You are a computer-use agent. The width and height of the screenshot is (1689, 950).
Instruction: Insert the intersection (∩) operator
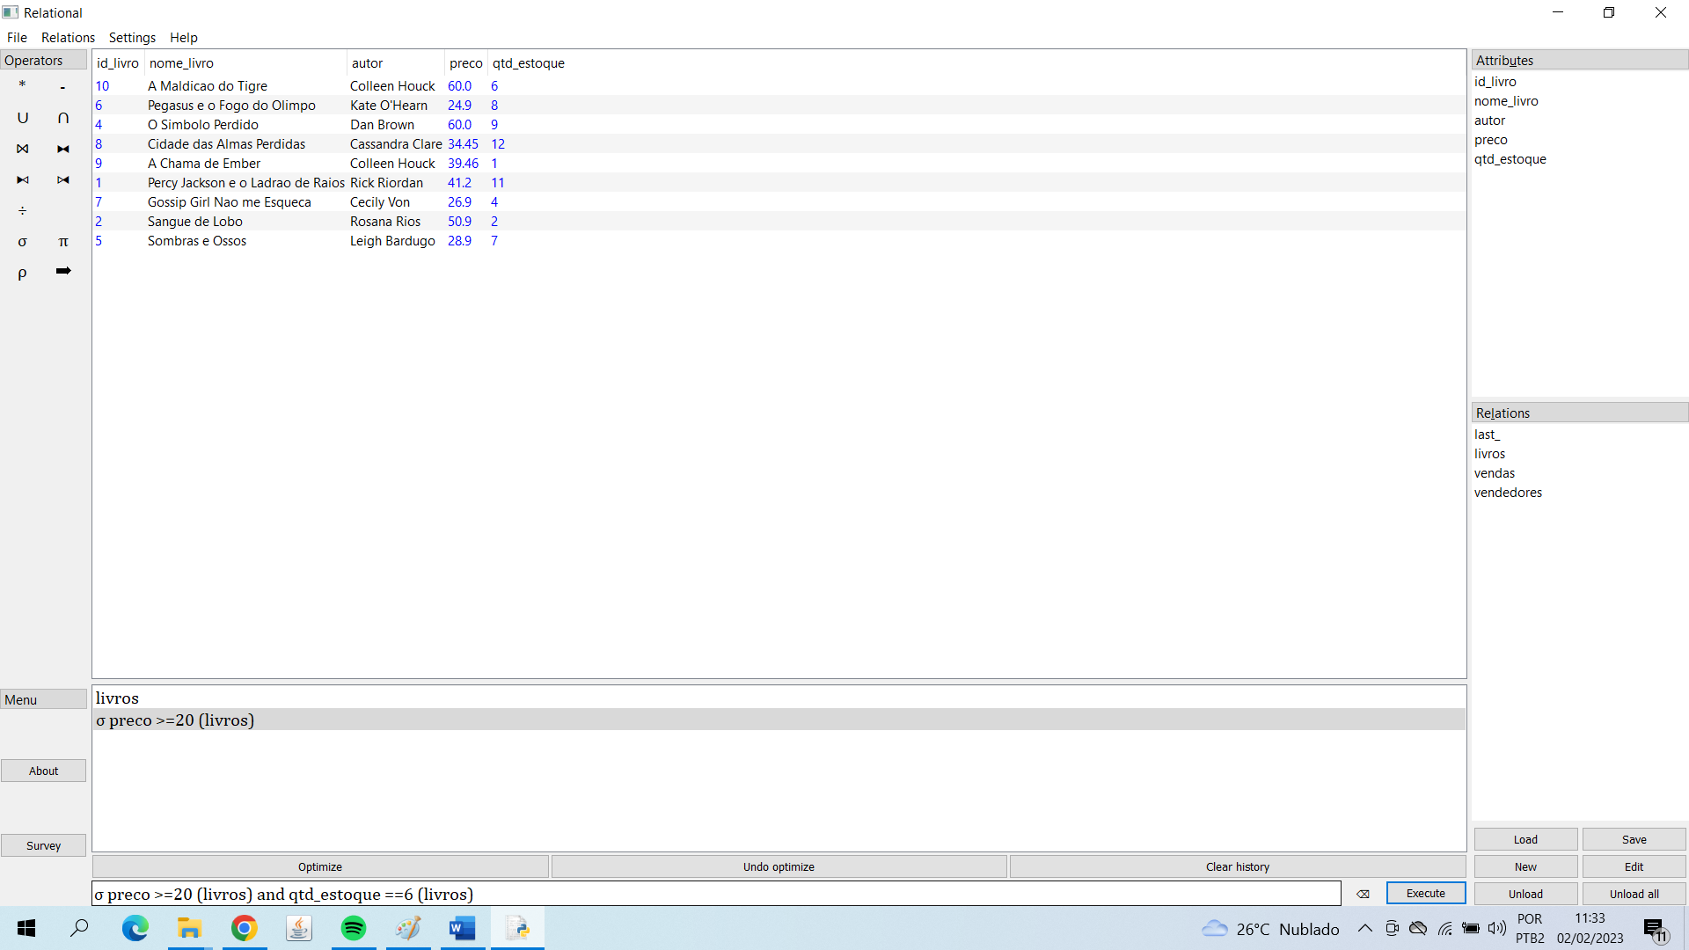62,117
